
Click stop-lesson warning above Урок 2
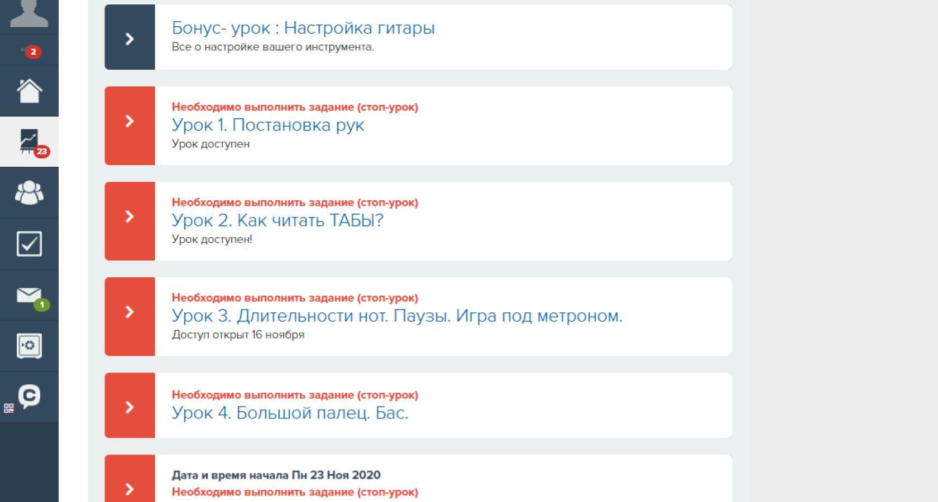[295, 202]
